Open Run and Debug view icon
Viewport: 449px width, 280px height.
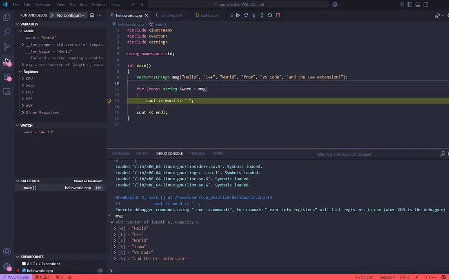(x=7, y=62)
